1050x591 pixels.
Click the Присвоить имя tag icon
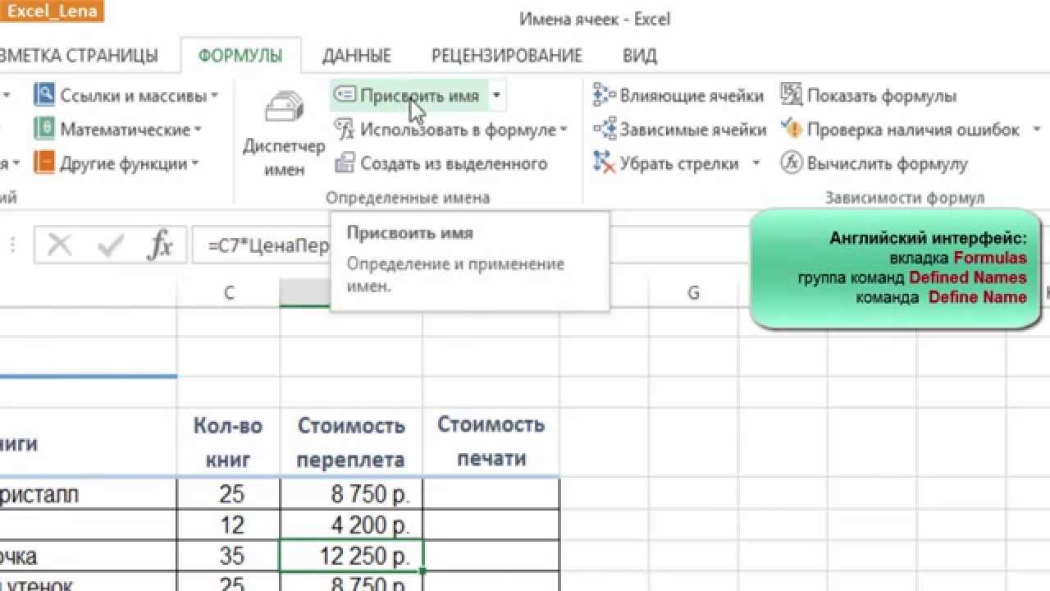345,95
